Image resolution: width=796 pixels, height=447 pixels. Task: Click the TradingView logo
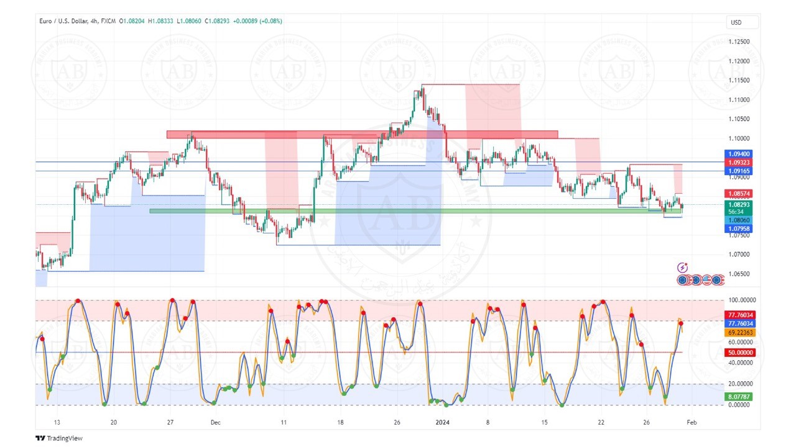59,438
